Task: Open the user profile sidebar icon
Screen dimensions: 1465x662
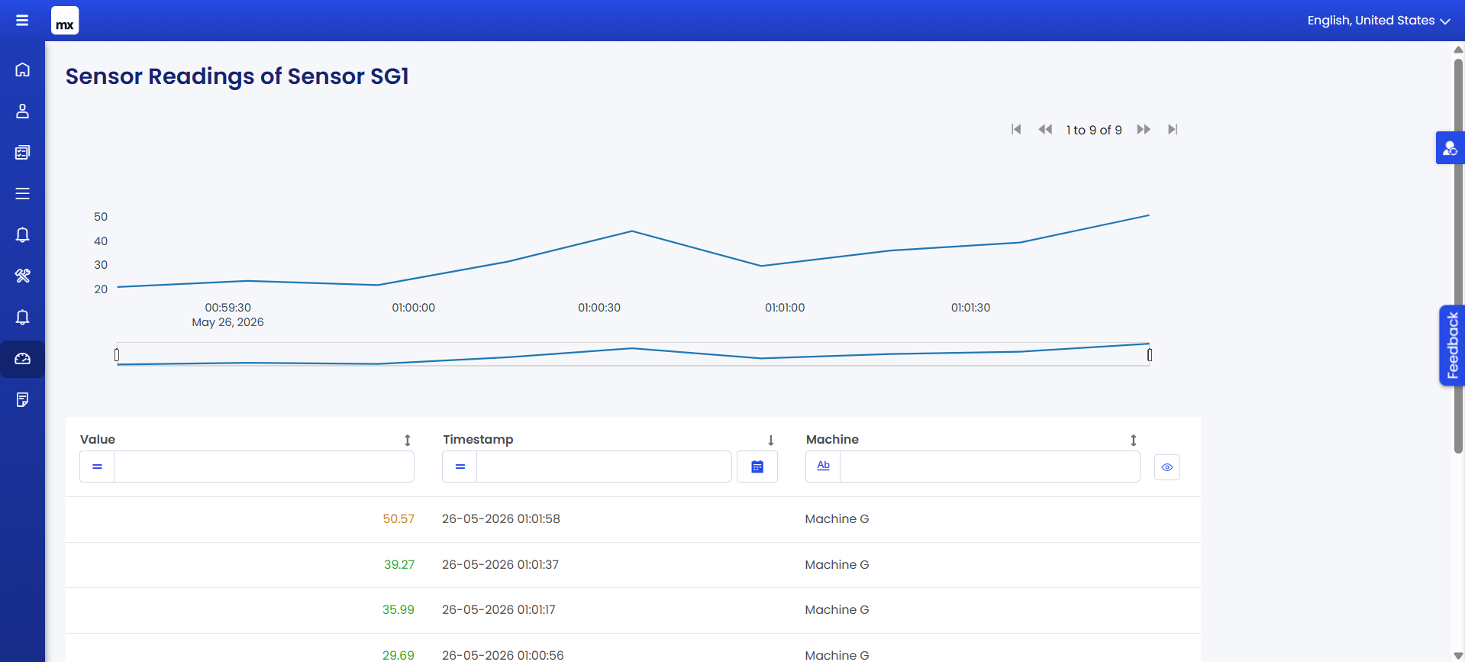Action: point(23,111)
